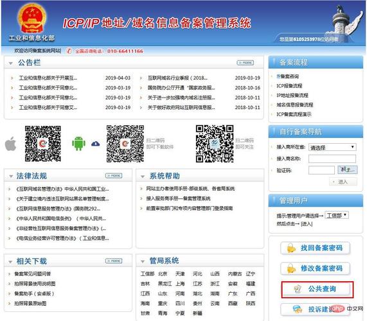Collapse the 管局系统 section arrow
This screenshot has height=321, width=367.
click(x=143, y=261)
